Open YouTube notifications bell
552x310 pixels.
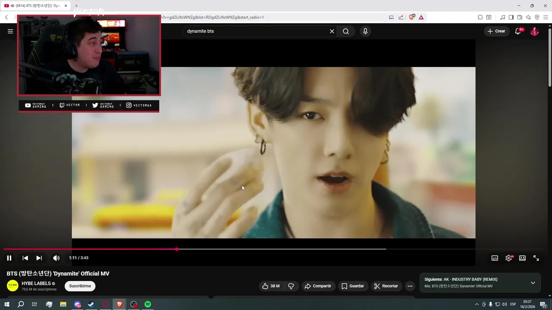(x=518, y=31)
